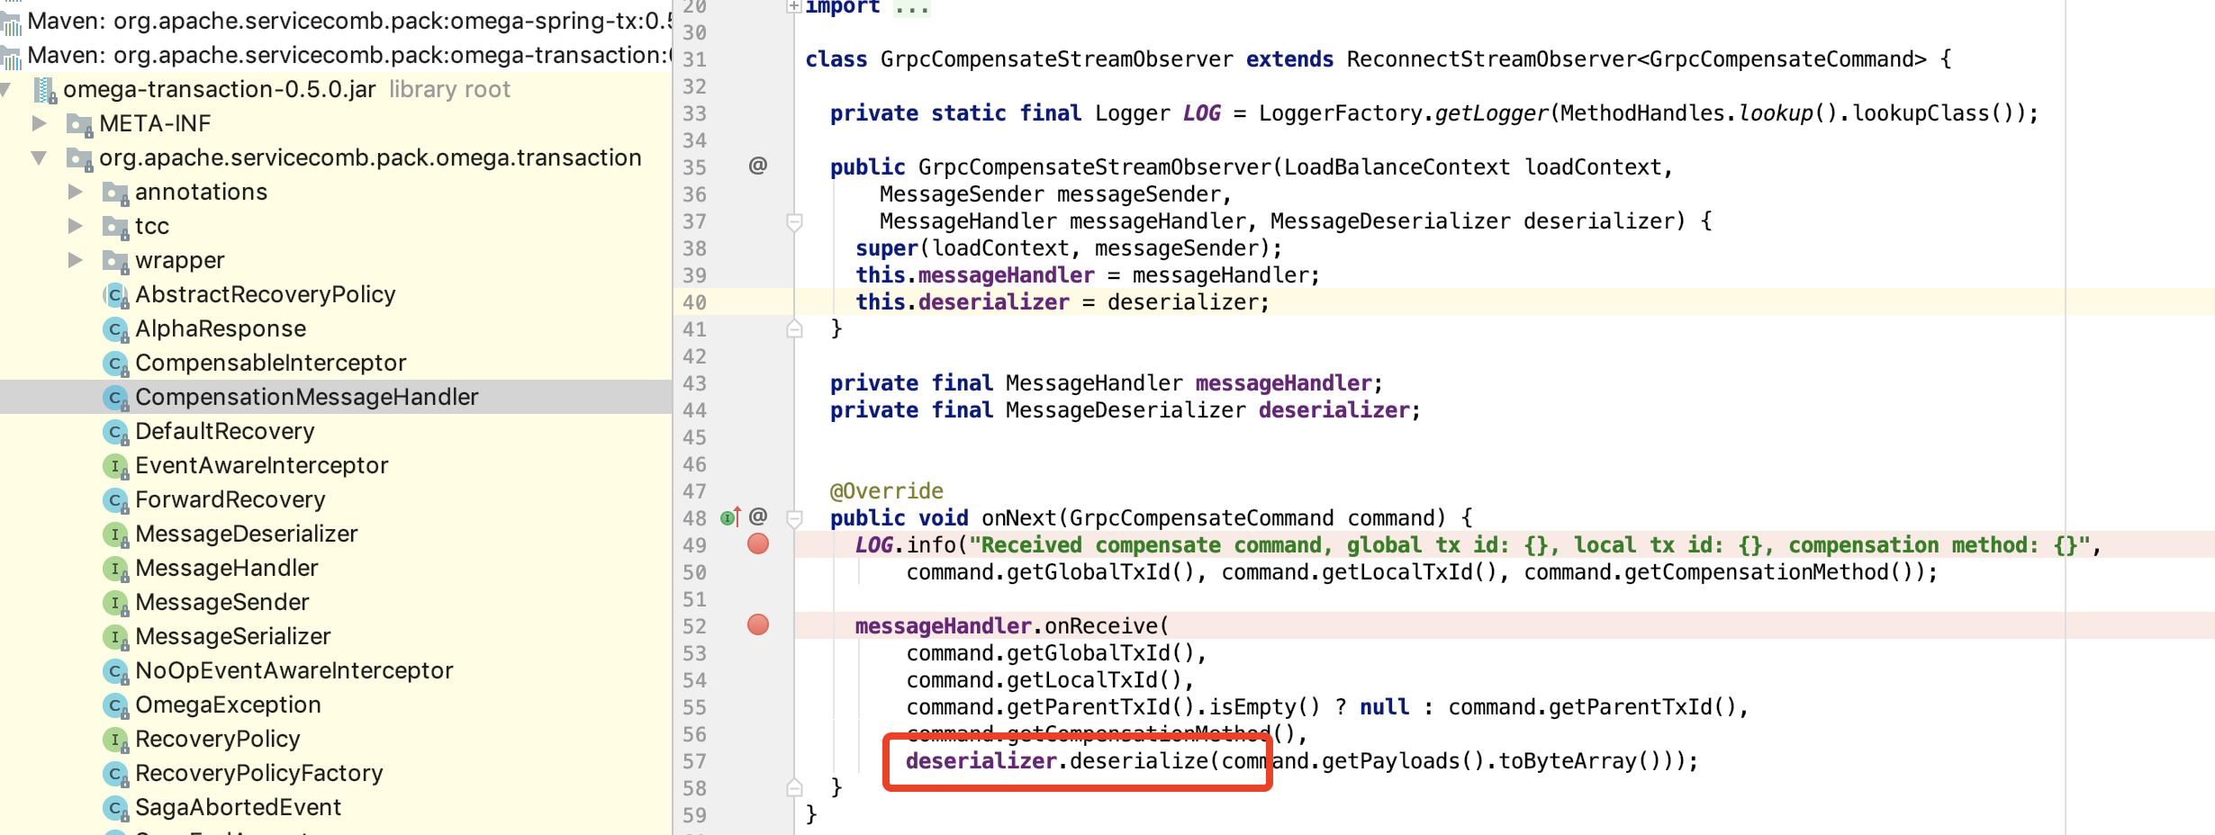Viewport: 2215px width, 835px height.
Task: Click the @ gutter icon on line 35
Action: point(758,166)
